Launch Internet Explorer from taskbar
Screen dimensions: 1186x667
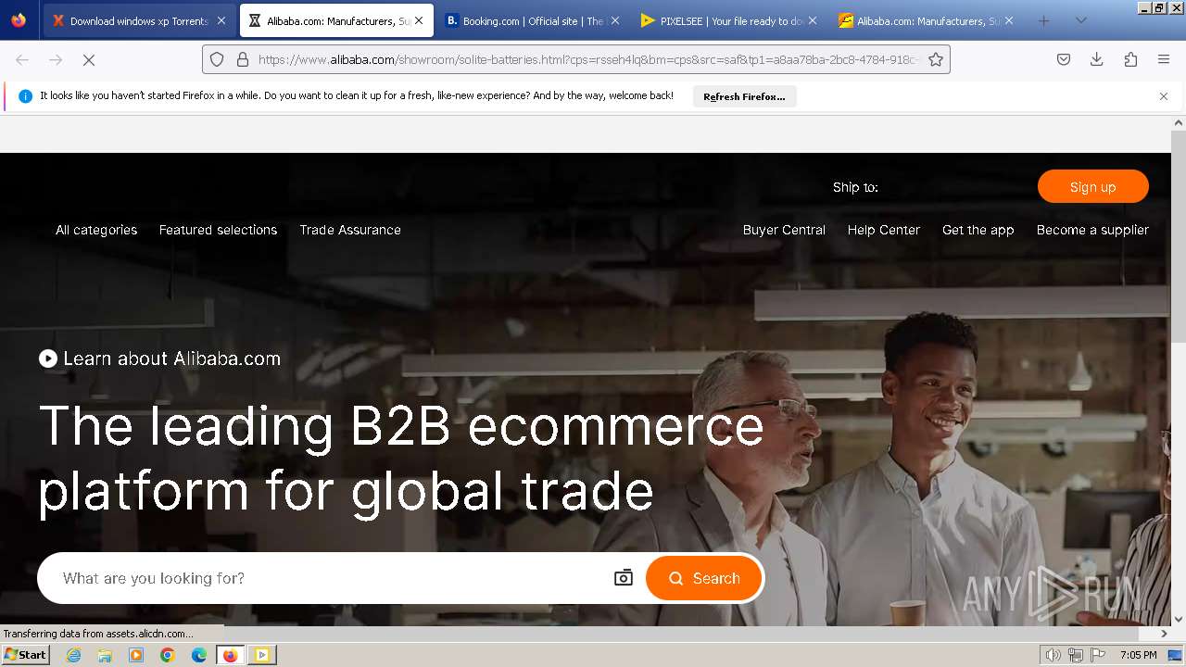[73, 655]
